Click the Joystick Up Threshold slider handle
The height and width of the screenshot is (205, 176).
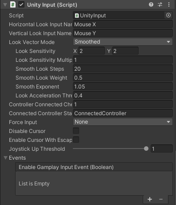[146, 149]
